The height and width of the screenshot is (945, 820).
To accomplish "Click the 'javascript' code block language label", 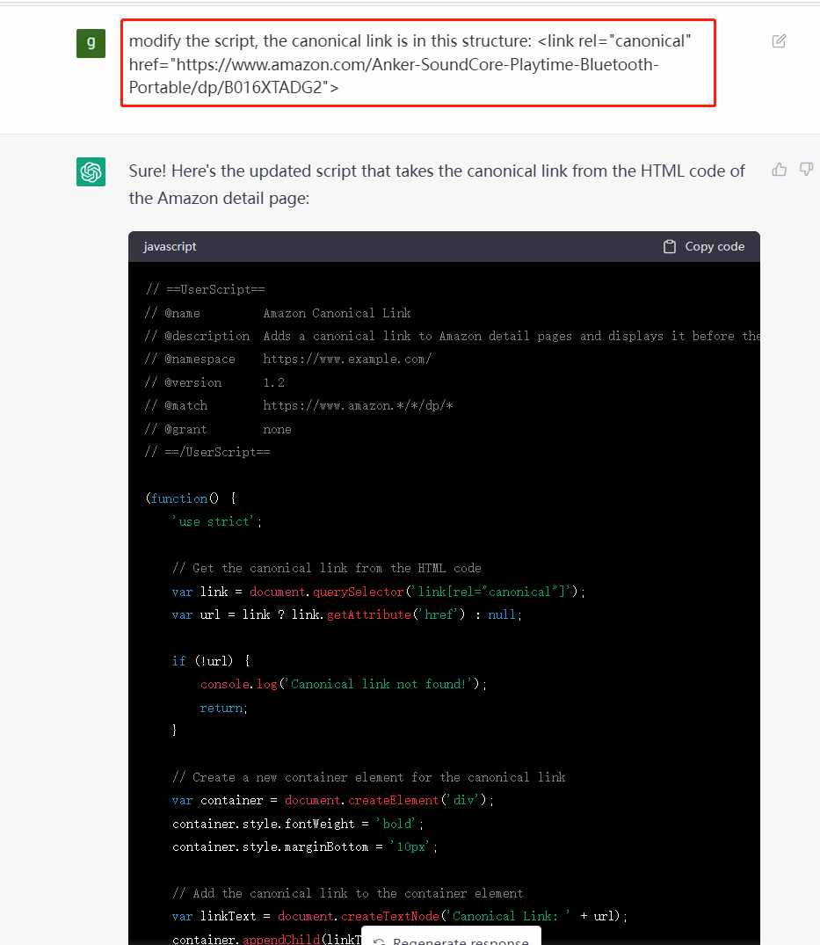I will [170, 246].
